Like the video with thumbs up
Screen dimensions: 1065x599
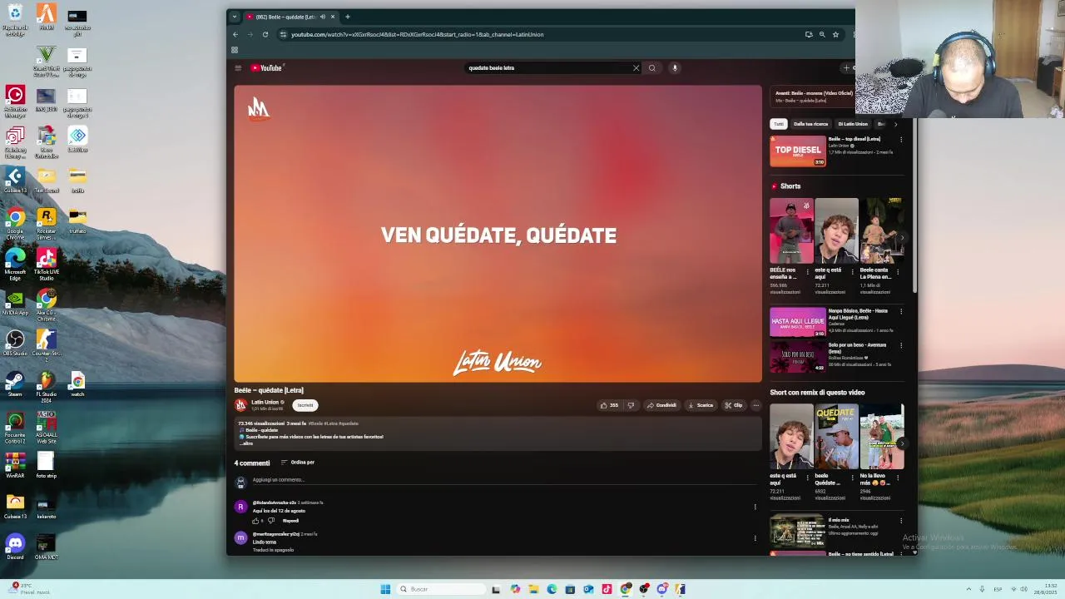click(609, 405)
